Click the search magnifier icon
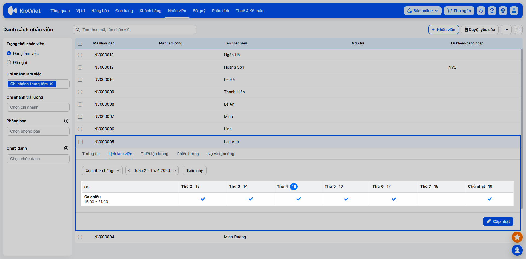 [x=78, y=30]
